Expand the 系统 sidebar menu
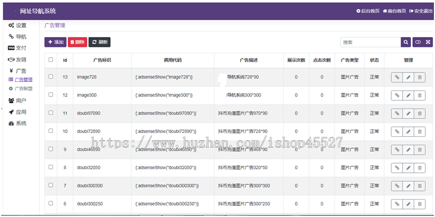The height and width of the screenshot is (217, 435). pyautogui.click(x=17, y=124)
